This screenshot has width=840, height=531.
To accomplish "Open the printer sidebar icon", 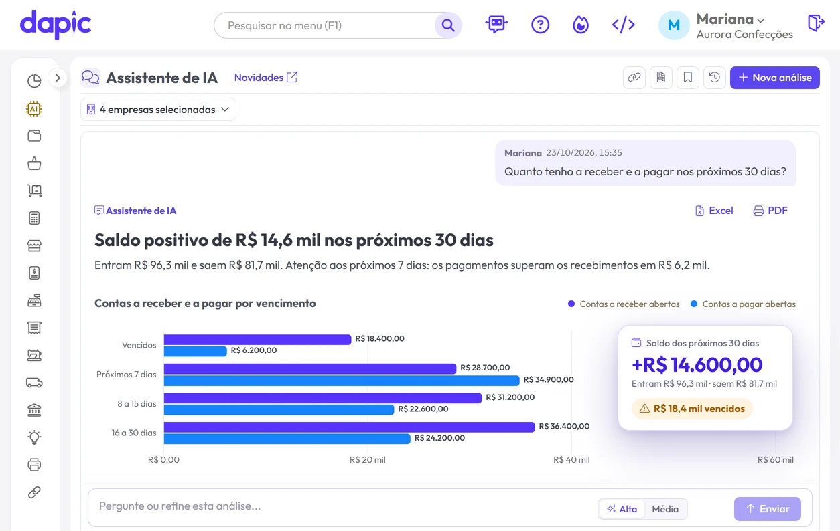I will (34, 465).
